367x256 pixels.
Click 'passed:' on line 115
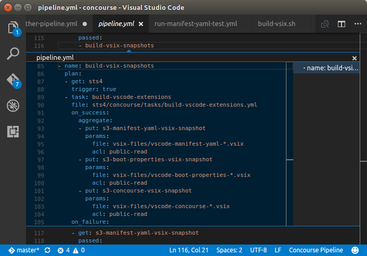pos(90,37)
